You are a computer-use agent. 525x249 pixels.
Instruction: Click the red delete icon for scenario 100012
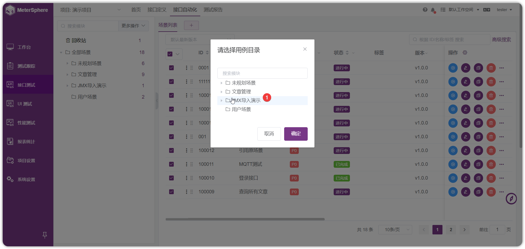coord(491,150)
